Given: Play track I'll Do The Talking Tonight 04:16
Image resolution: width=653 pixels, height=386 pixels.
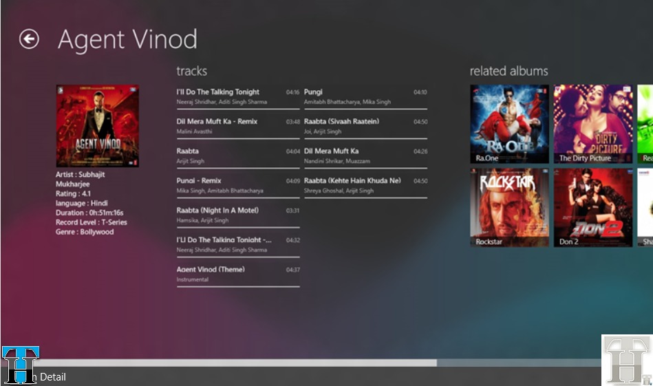Looking at the screenshot, I should [238, 97].
